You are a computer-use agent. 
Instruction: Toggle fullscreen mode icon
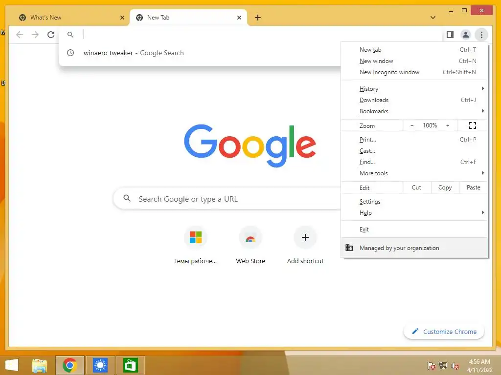tap(473, 125)
